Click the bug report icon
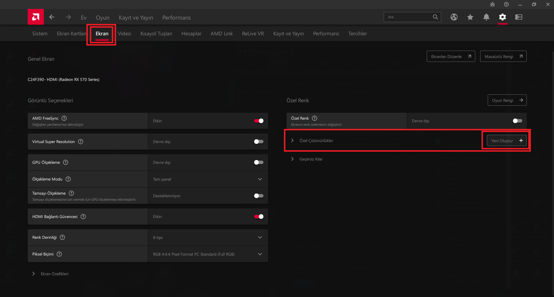The image size is (554, 297). point(492,4)
